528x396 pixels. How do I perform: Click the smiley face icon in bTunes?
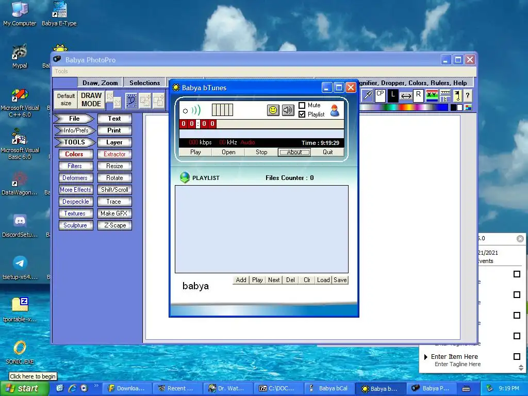[273, 110]
